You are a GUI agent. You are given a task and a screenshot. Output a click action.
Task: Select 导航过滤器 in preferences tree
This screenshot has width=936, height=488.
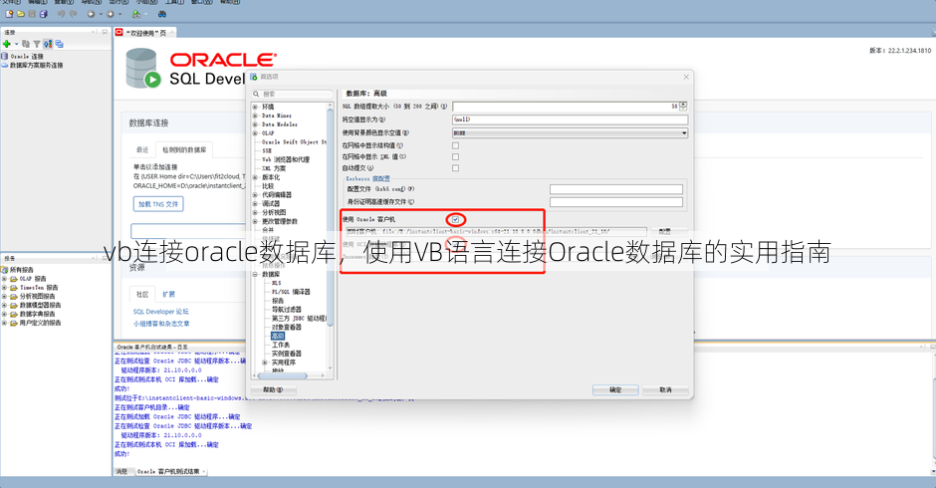click(287, 310)
